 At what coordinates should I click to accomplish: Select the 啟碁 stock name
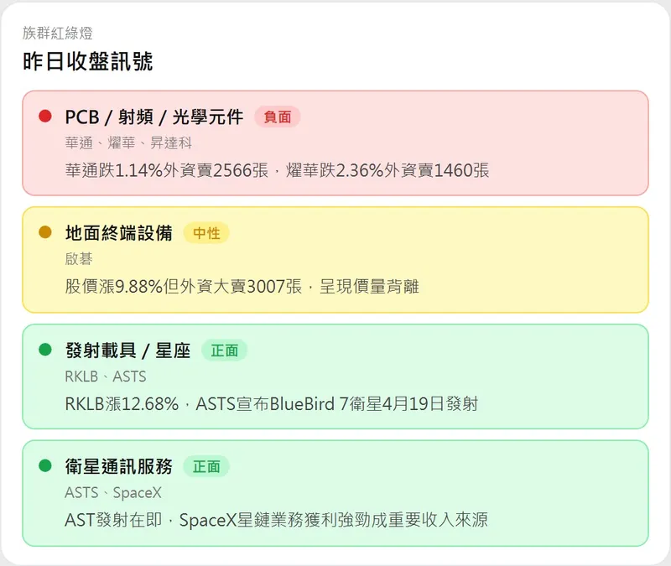(x=78, y=258)
